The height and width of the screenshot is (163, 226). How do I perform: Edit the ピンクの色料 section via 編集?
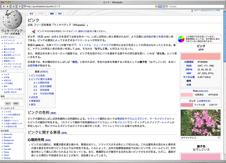pos(53,113)
